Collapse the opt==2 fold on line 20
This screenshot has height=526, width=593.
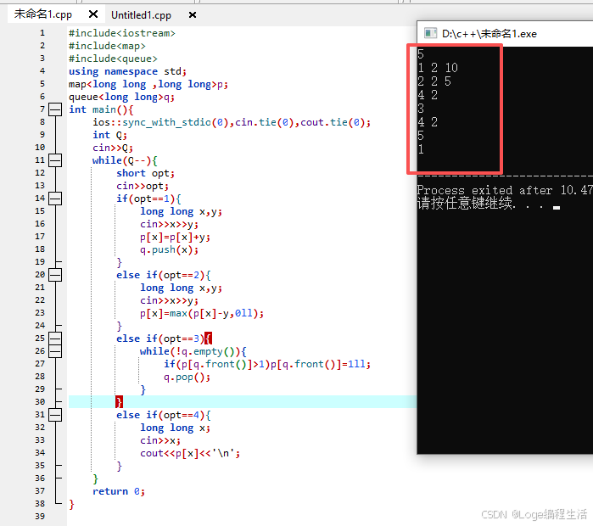(55, 275)
